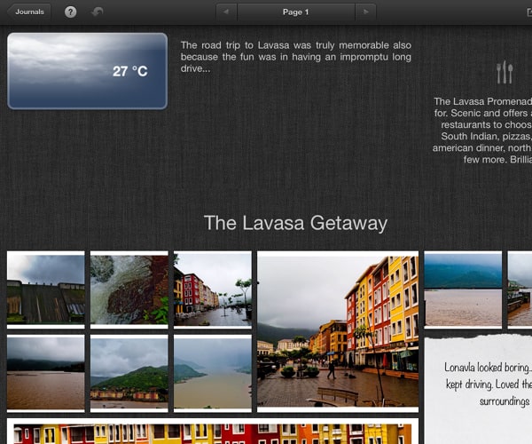The height and width of the screenshot is (444, 532).
Task: Go to previous page arrow
Action: pyautogui.click(x=226, y=12)
